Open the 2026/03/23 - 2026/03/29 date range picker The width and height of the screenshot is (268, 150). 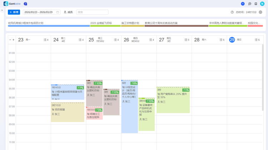pos(39,12)
